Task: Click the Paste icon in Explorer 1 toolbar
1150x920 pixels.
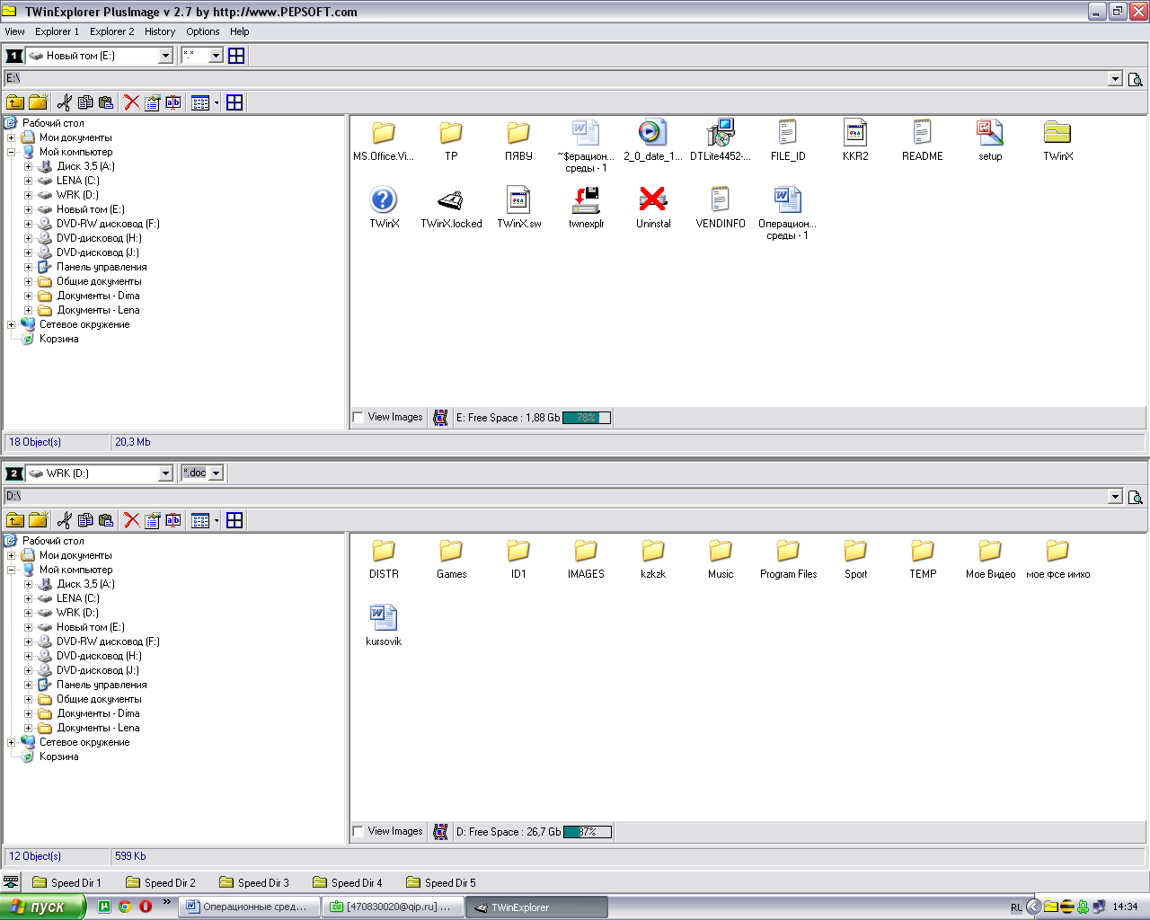Action: click(106, 102)
